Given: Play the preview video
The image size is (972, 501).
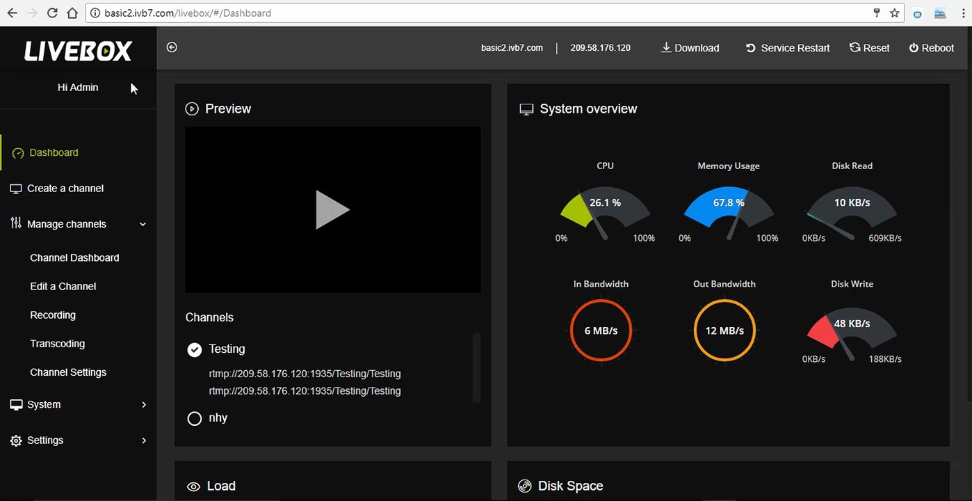Looking at the screenshot, I should (x=332, y=209).
